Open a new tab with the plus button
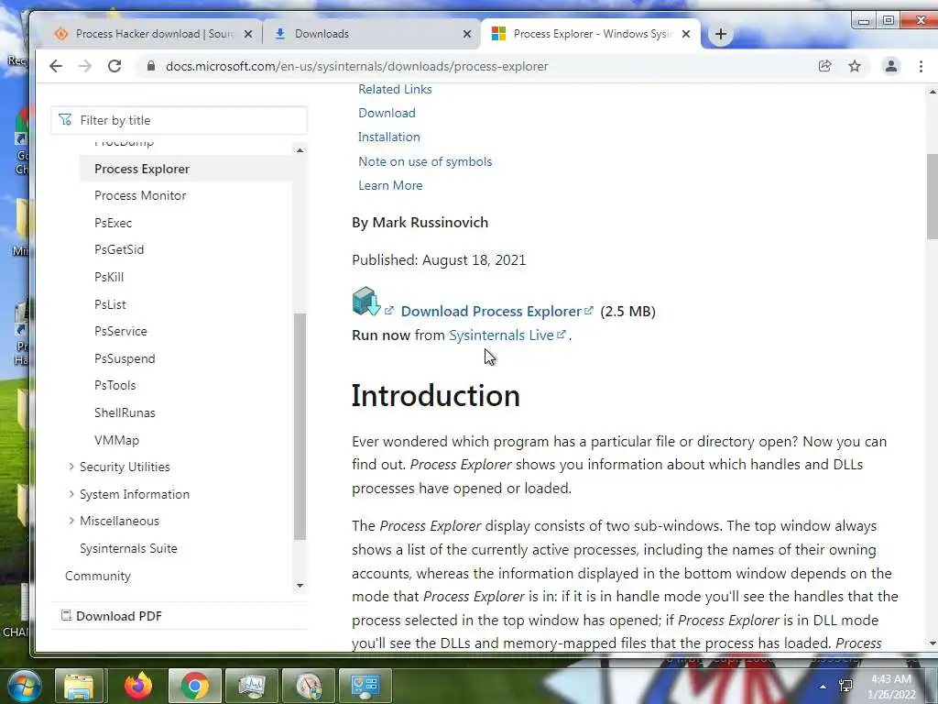This screenshot has width=938, height=704. [x=721, y=34]
